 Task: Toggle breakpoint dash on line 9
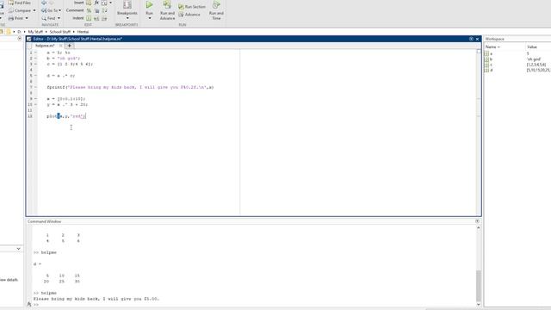coord(35,99)
